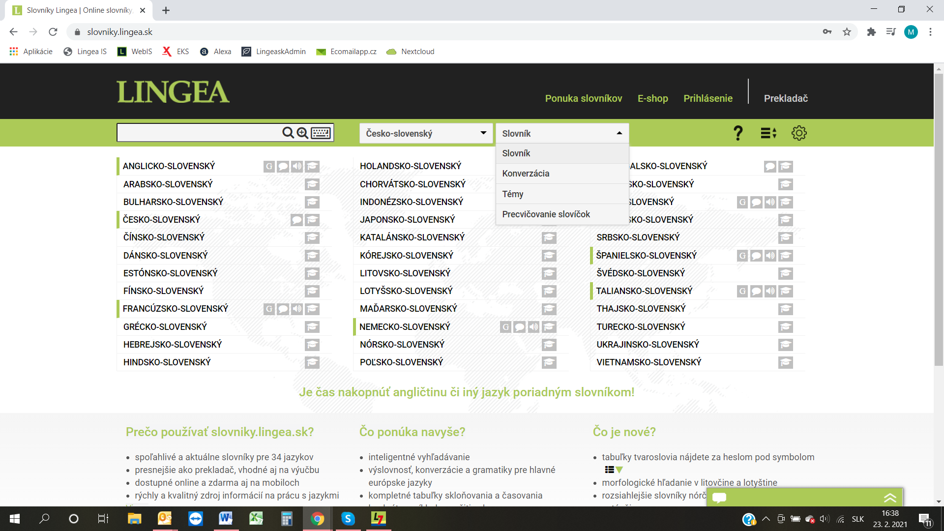
Task: Open the ŠPANIELSKO-SLOVENSKÝ dictionary
Action: [646, 256]
